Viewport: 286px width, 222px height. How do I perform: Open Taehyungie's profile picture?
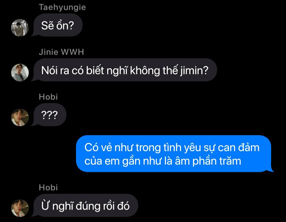(20, 28)
